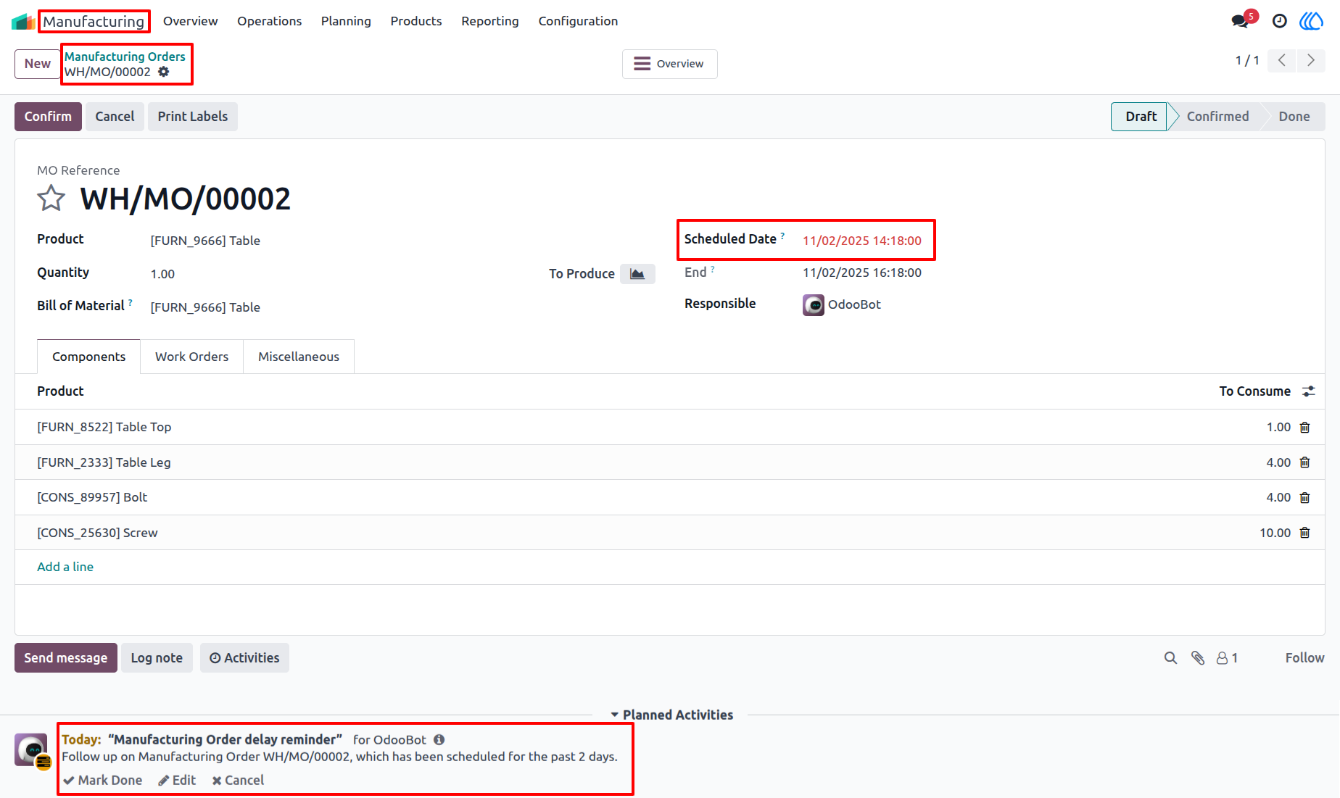Delete the Screw component line
This screenshot has height=798, width=1340.
click(x=1305, y=533)
